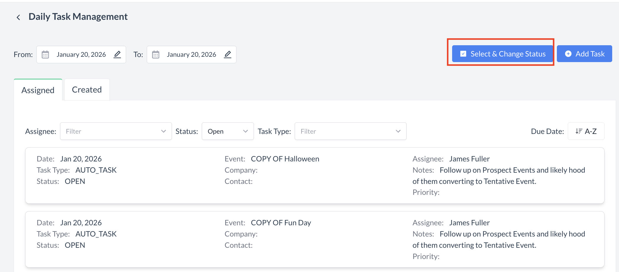Click checkbox icon on Select & Change Status
Viewport: 619px width, 272px height.
[463, 54]
